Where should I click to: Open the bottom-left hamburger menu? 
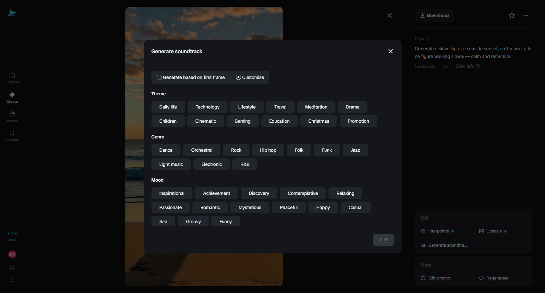(12, 280)
